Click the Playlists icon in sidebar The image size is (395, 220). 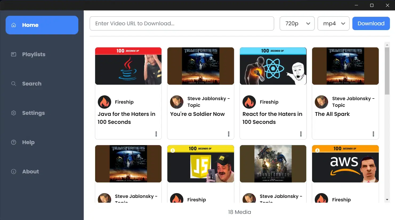pos(14,54)
